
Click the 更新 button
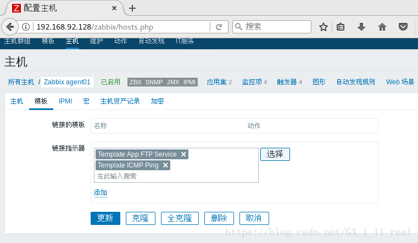point(105,218)
